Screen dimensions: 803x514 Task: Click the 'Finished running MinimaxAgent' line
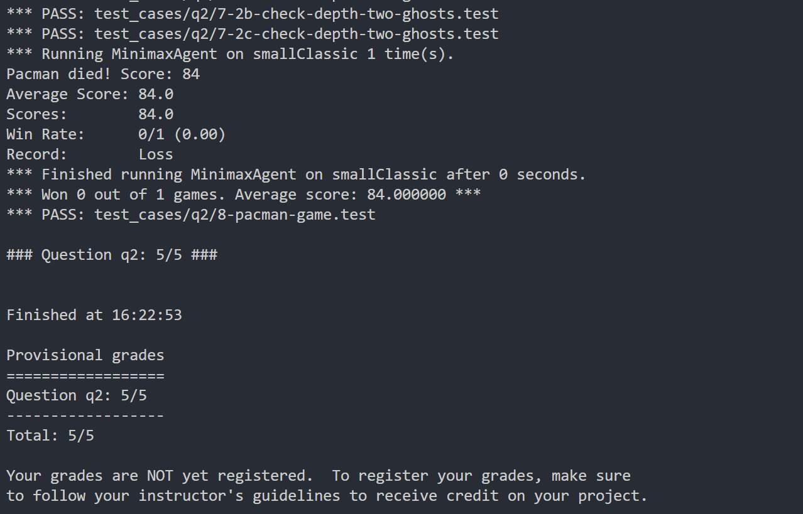pyautogui.click(x=296, y=174)
